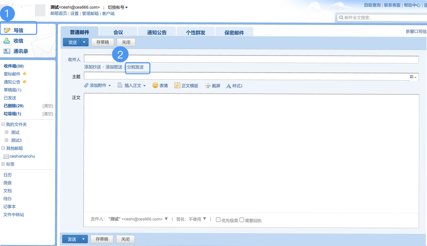The image size is (427, 246).
Task: Click the 管理邮箱 link
Action: [90, 14]
